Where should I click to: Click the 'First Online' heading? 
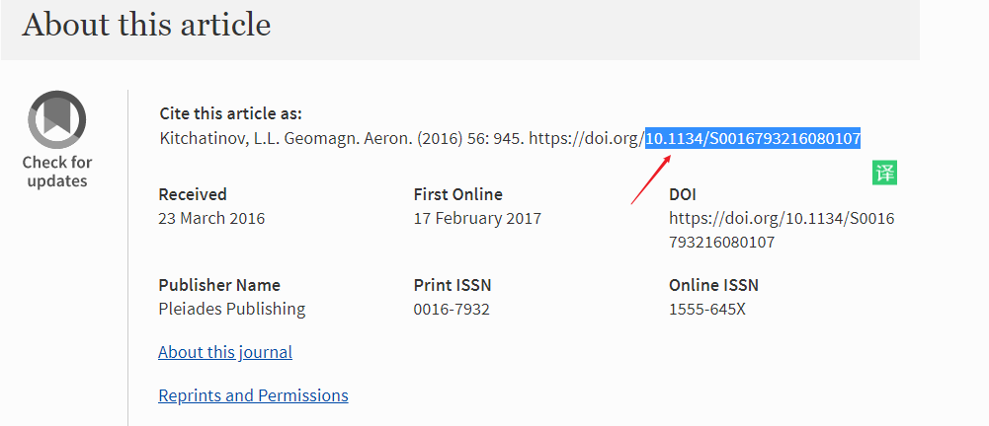click(457, 194)
